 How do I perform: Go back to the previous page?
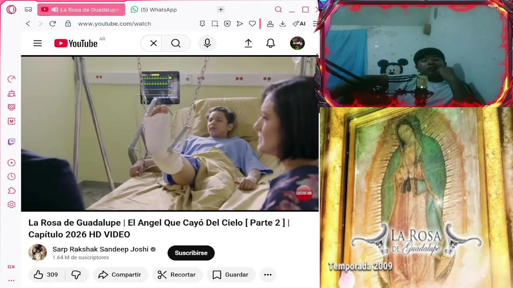click(28, 24)
